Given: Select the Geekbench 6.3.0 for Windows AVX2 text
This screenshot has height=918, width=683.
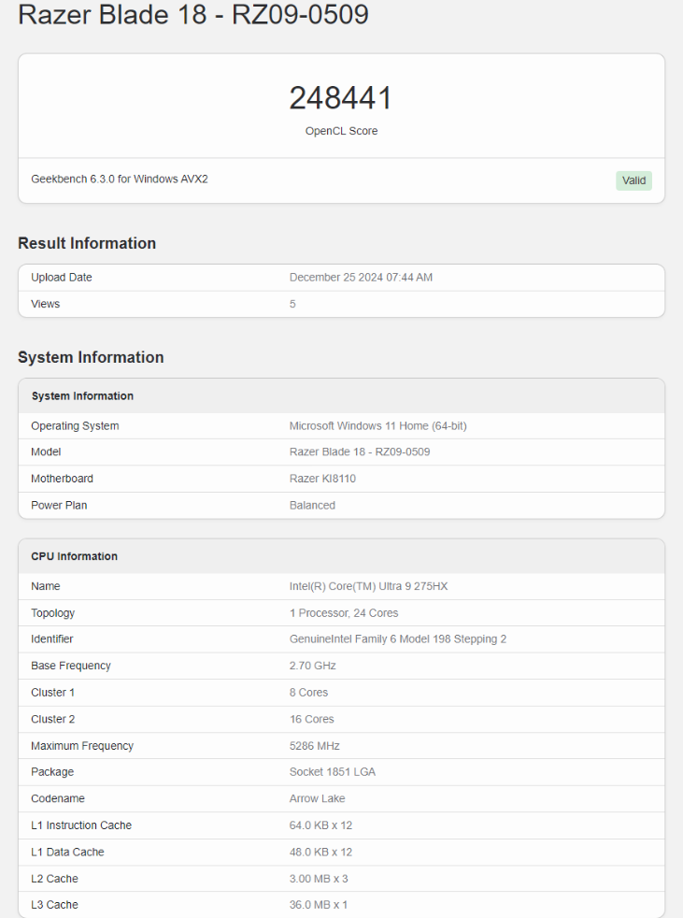Looking at the screenshot, I should pos(120,179).
